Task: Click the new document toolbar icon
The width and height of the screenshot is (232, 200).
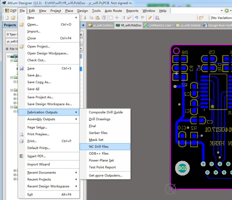Action: pyautogui.click(x=7, y=18)
